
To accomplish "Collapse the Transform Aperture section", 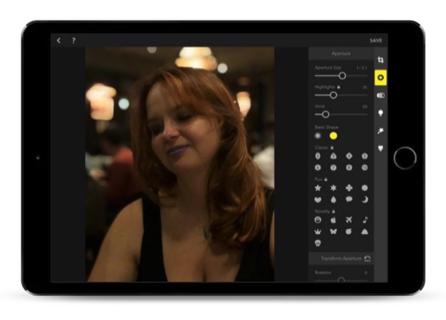I will pyautogui.click(x=368, y=258).
